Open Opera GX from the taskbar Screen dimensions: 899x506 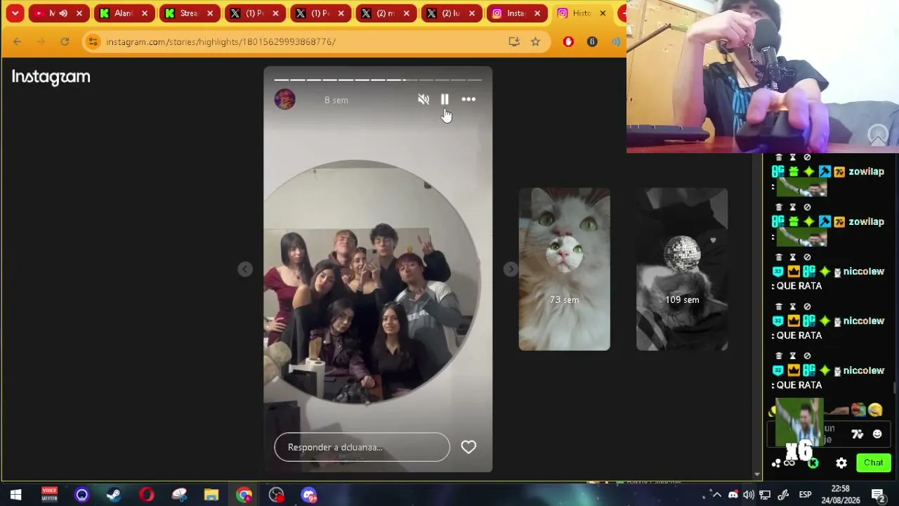(x=146, y=495)
